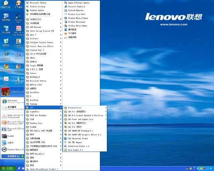Open the SigmaPlot program folder
This screenshot has height=171, width=214.
click(44, 112)
